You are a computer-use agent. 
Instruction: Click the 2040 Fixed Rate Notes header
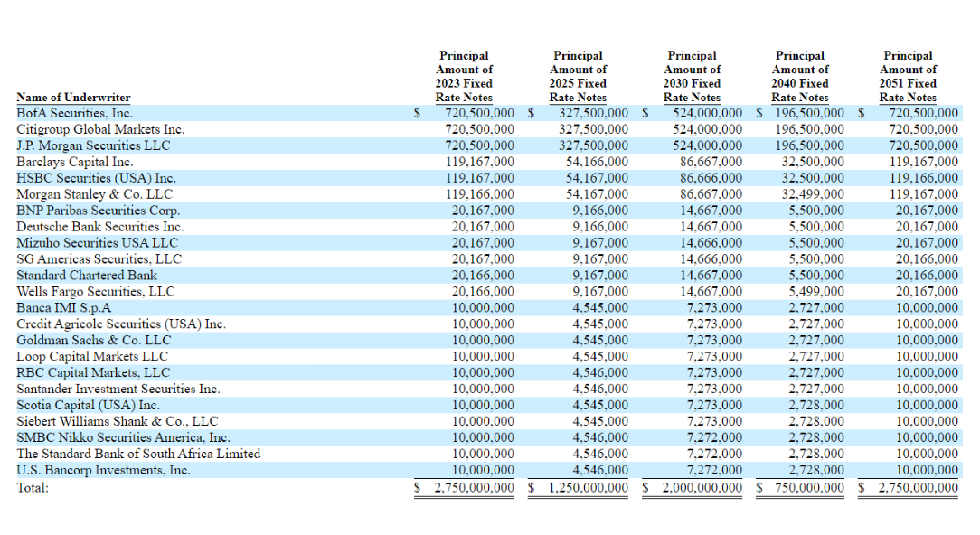[800, 77]
